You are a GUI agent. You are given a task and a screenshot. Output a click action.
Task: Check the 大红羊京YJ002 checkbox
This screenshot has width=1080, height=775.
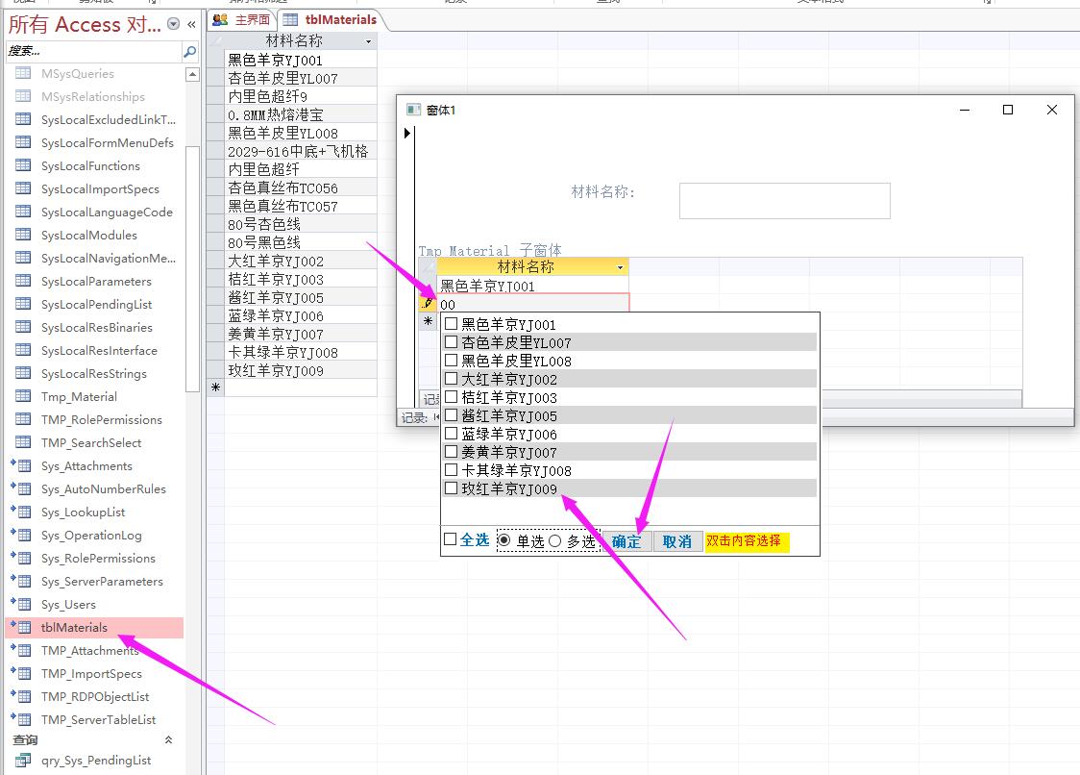point(452,379)
